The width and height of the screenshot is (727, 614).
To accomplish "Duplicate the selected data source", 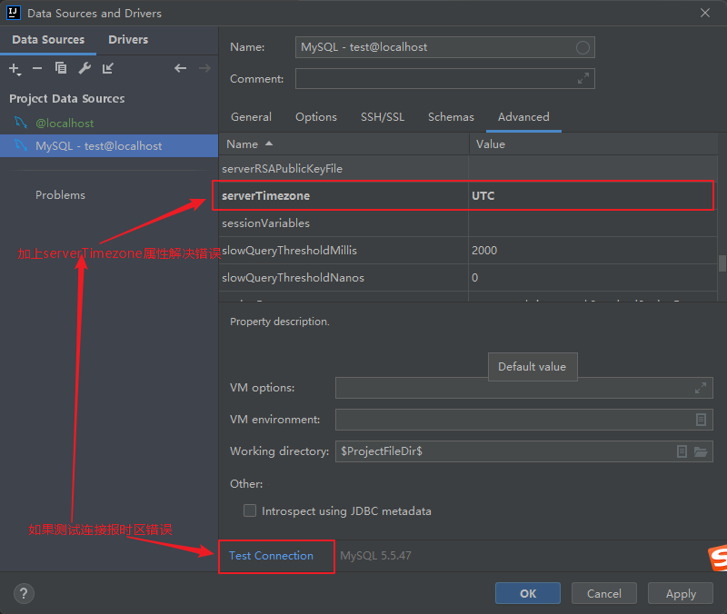I will pos(61,68).
